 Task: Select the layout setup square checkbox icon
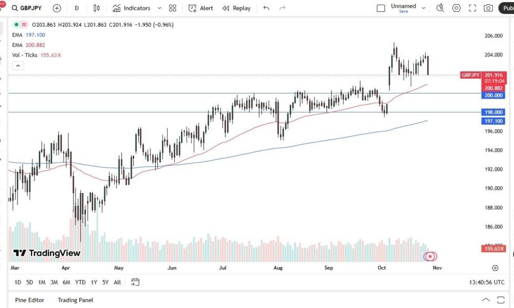click(x=381, y=8)
